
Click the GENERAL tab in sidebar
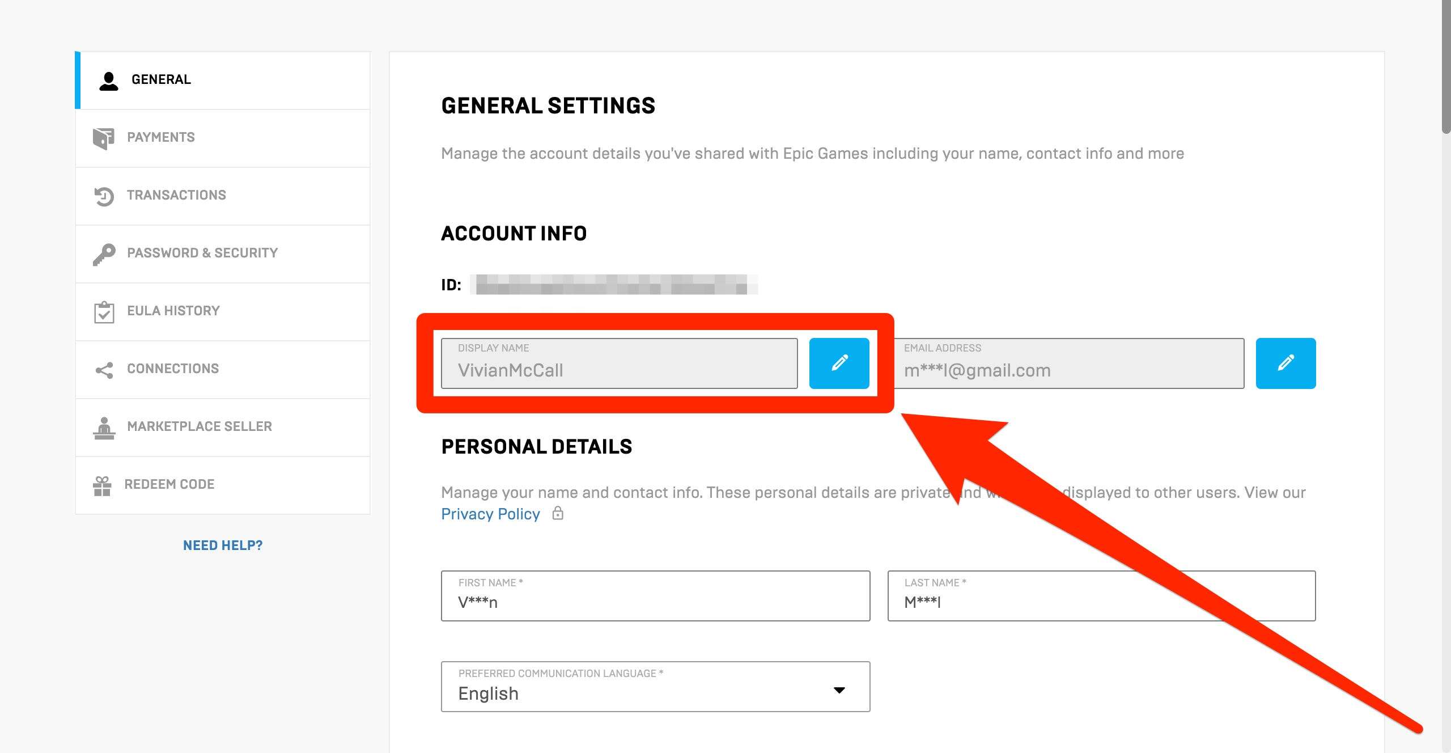click(222, 81)
